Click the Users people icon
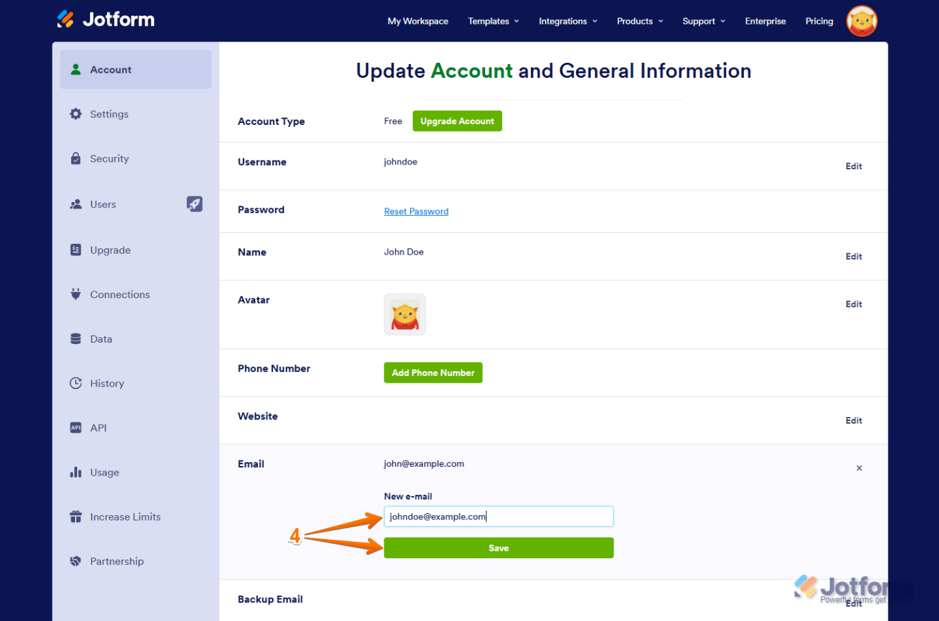This screenshot has width=939, height=621. [x=76, y=204]
